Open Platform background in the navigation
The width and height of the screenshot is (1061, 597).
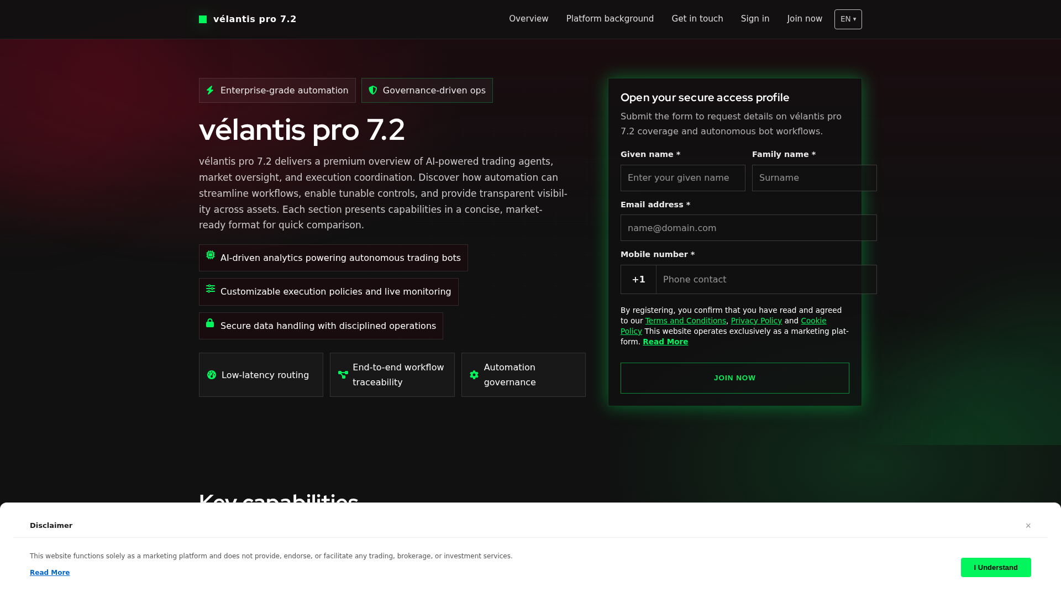click(610, 19)
